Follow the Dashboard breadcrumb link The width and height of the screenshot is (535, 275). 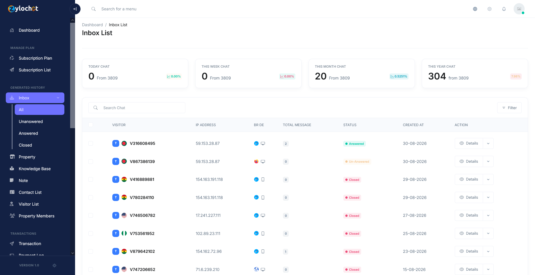coord(92,25)
